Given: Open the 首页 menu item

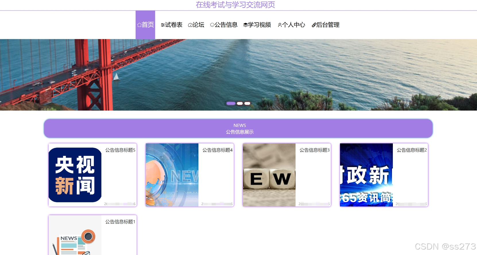Looking at the screenshot, I should 145,25.
